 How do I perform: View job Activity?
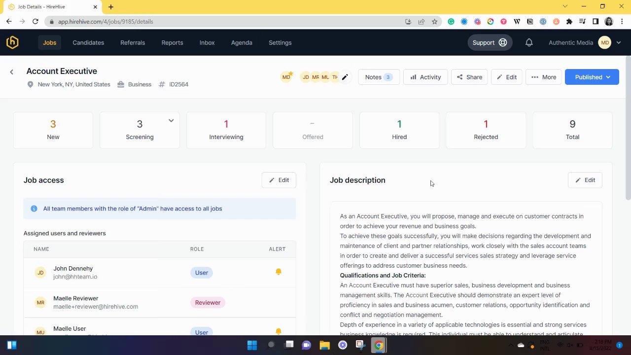(425, 77)
